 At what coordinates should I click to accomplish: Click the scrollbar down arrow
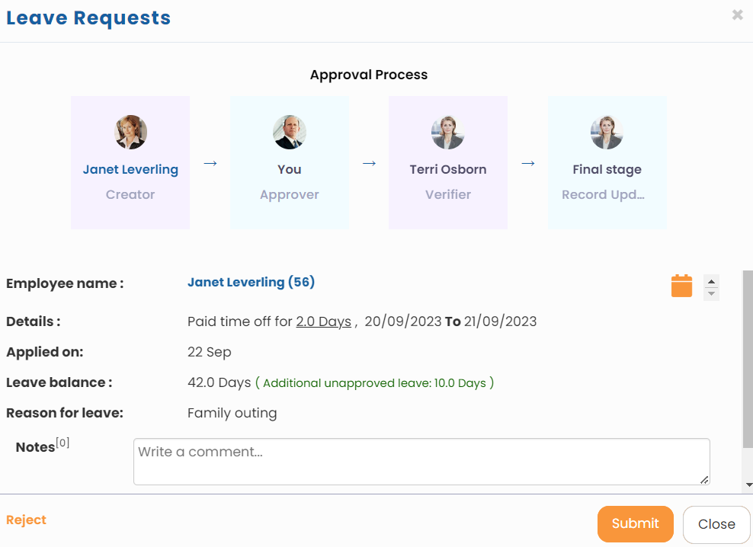click(748, 485)
